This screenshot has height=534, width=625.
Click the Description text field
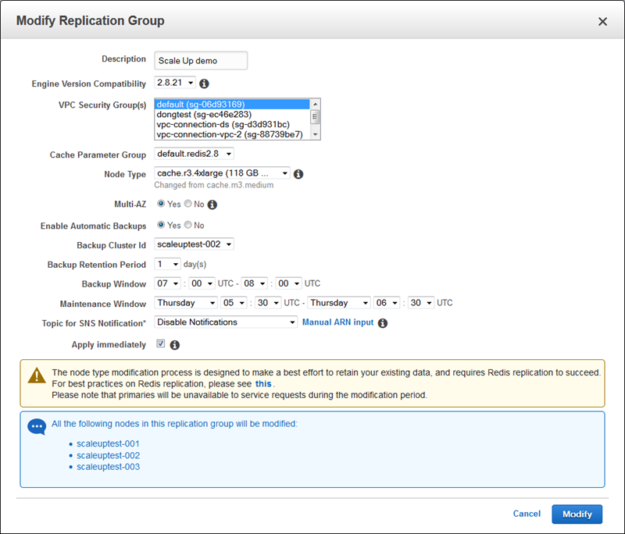point(201,61)
